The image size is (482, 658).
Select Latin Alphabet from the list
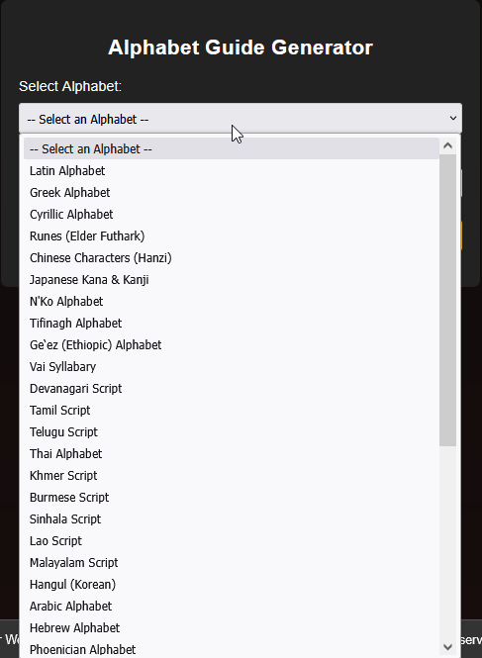tap(232, 171)
